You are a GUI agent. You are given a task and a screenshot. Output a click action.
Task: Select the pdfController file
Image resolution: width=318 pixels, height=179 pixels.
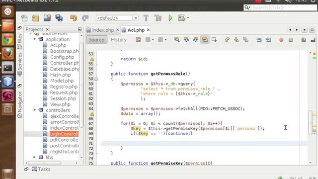coord(64,140)
